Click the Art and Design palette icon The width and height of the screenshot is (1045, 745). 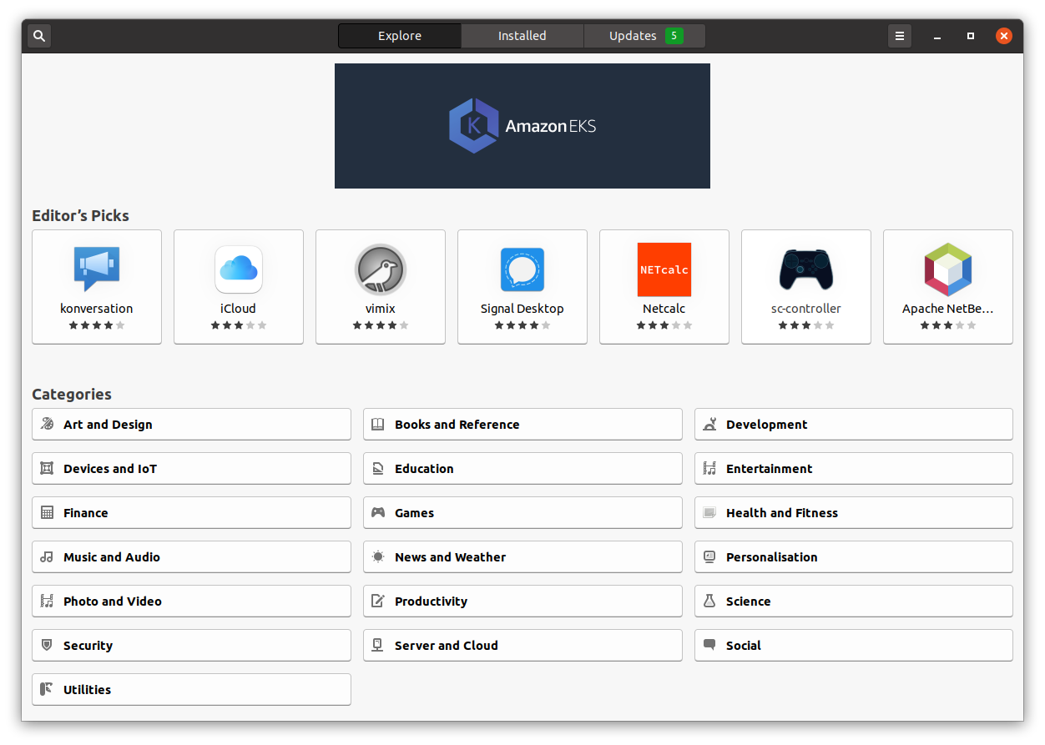pos(48,424)
